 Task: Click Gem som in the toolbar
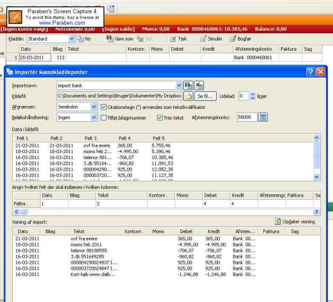point(120,39)
